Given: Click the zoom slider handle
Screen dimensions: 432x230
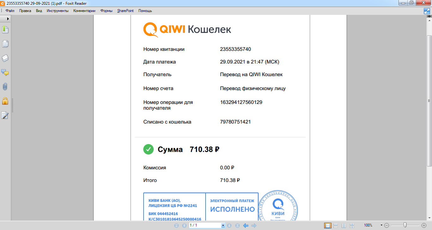Looking at the screenshot, I should coord(405,225).
